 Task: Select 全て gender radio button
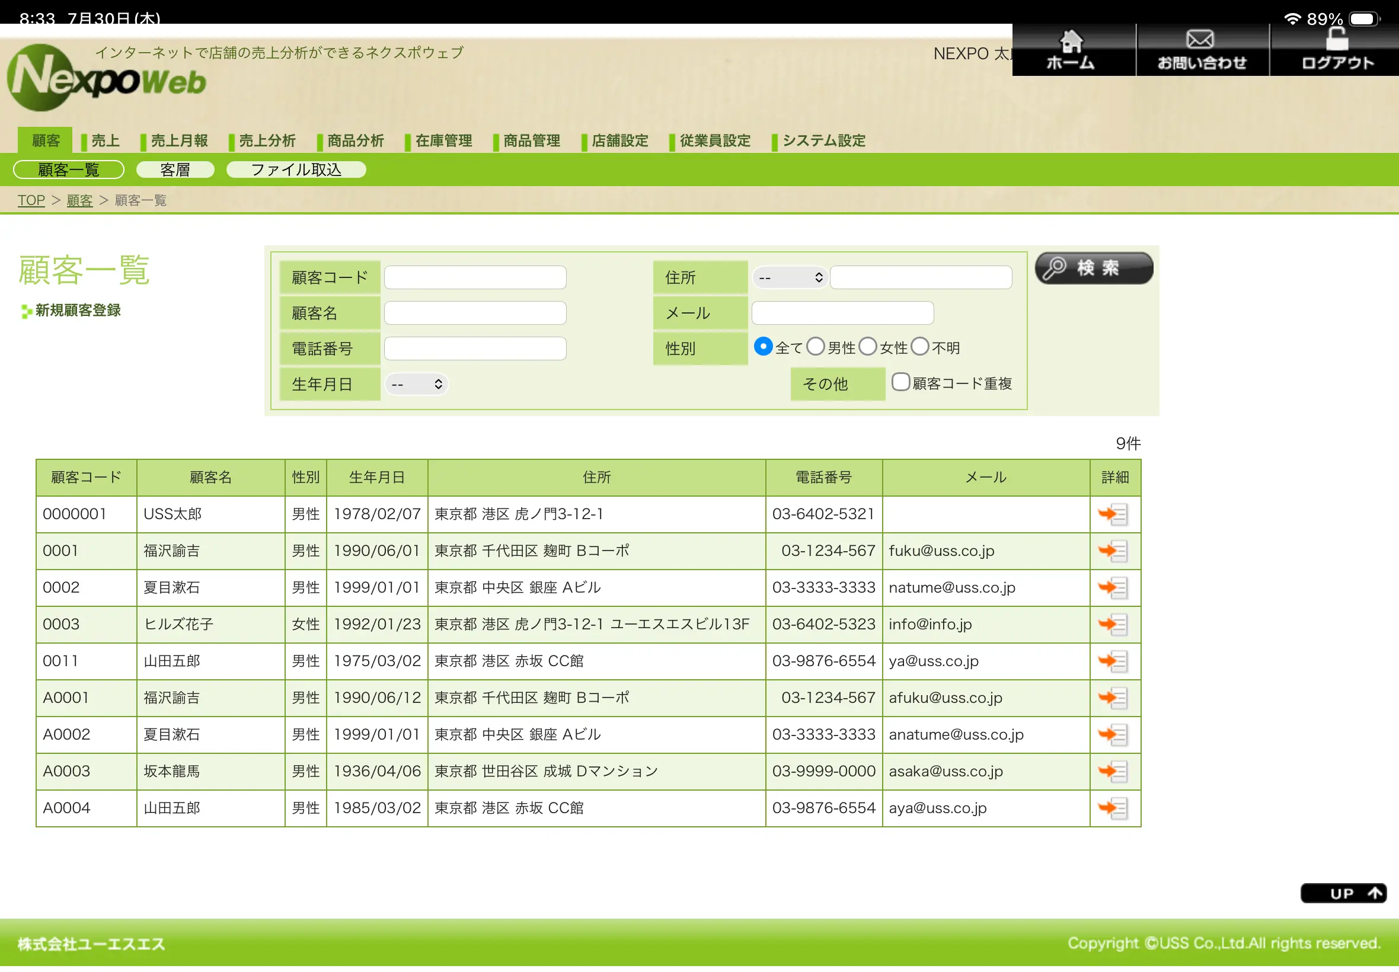[762, 347]
